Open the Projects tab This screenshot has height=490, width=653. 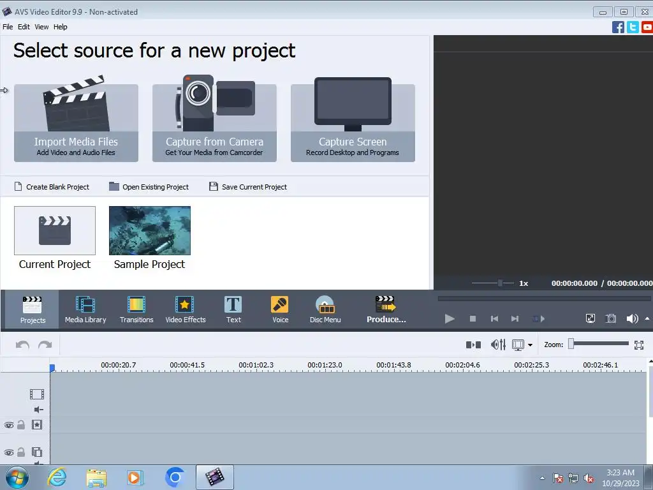pyautogui.click(x=33, y=309)
